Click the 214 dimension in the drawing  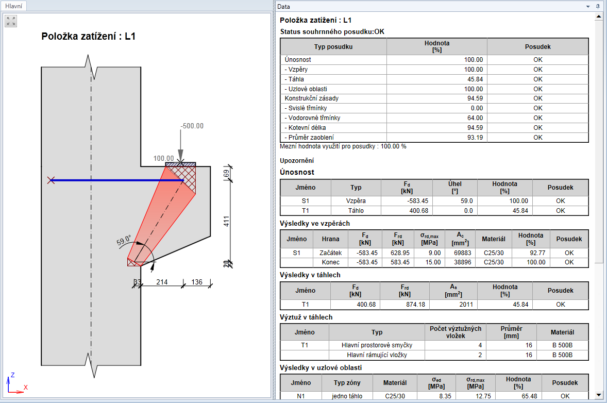(x=162, y=282)
